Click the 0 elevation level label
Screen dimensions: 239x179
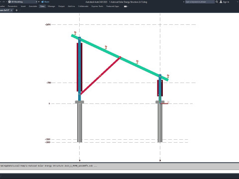[49, 103]
